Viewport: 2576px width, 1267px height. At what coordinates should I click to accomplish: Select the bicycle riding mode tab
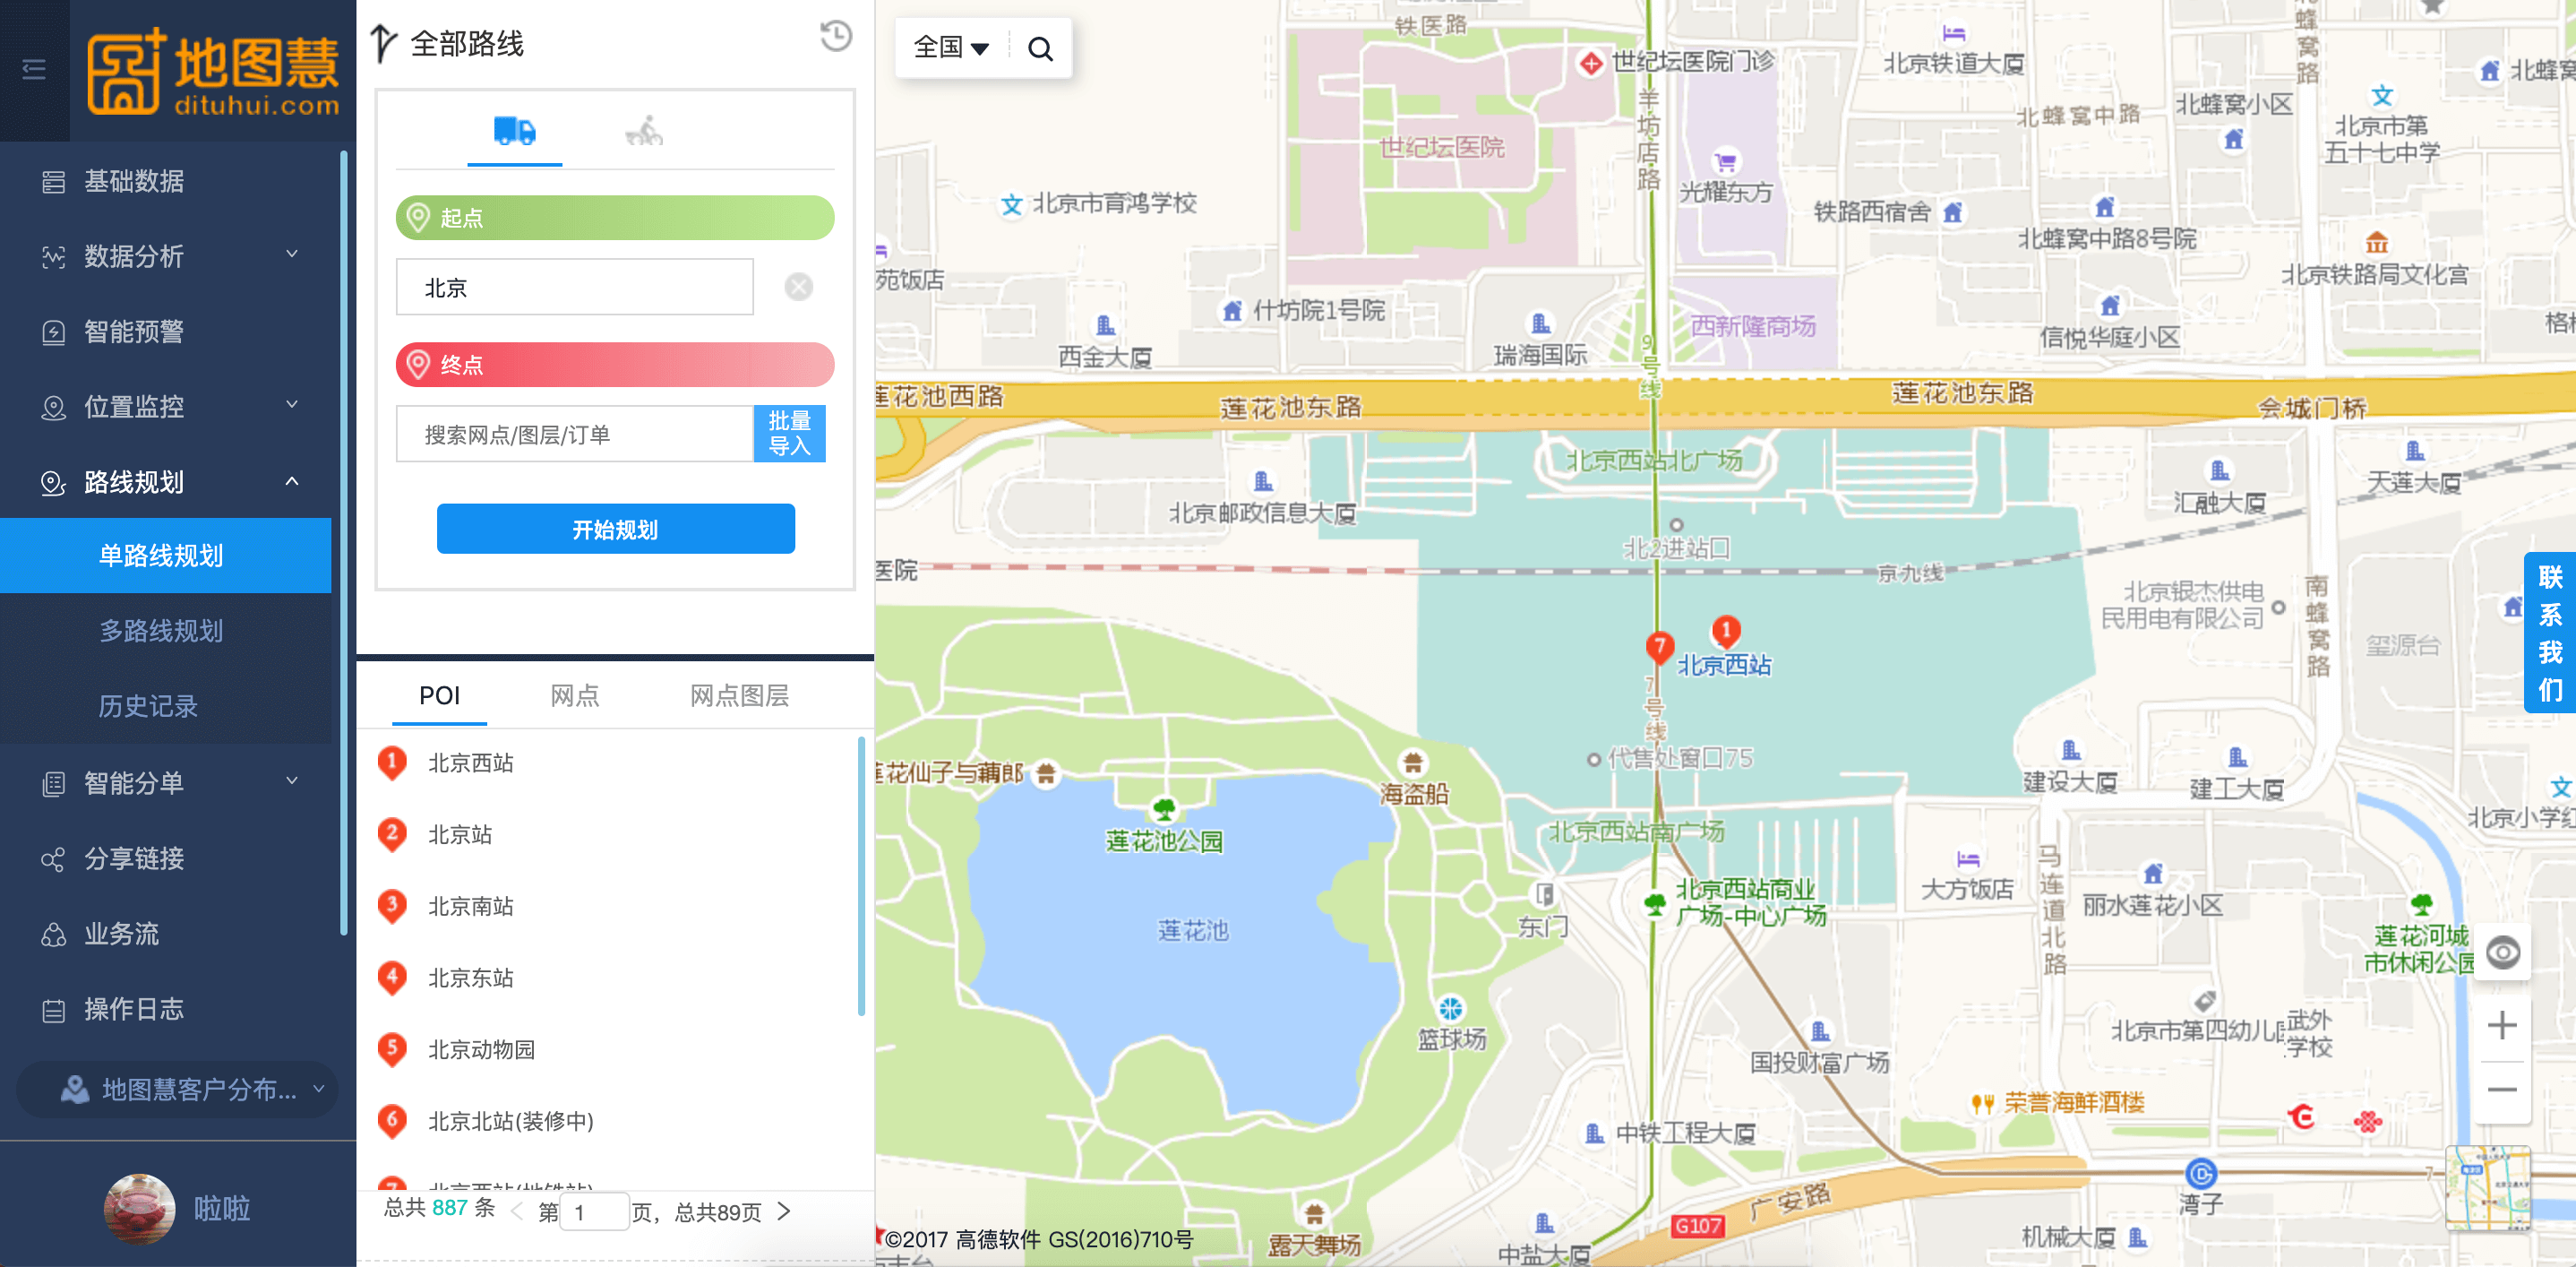click(644, 131)
